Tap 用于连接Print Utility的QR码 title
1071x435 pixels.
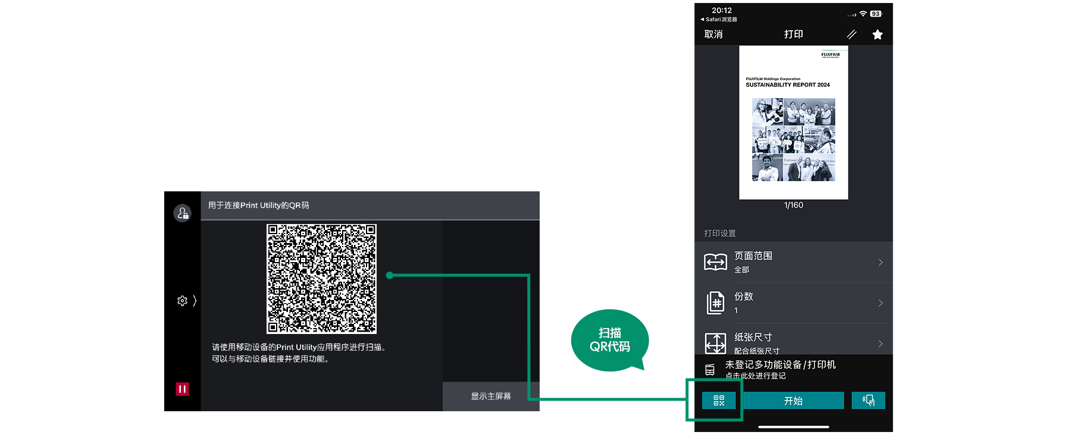coord(258,205)
